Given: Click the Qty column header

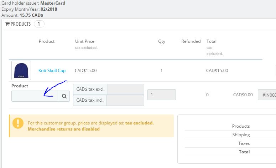Looking at the screenshot, I should point(162,41).
